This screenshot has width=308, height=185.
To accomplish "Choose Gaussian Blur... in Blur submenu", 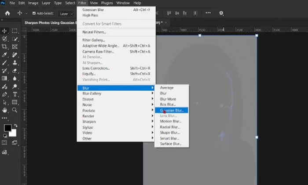I will coord(172,110).
